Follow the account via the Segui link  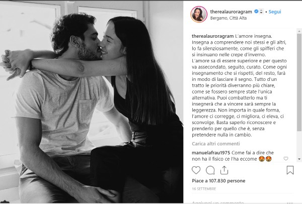275,12
